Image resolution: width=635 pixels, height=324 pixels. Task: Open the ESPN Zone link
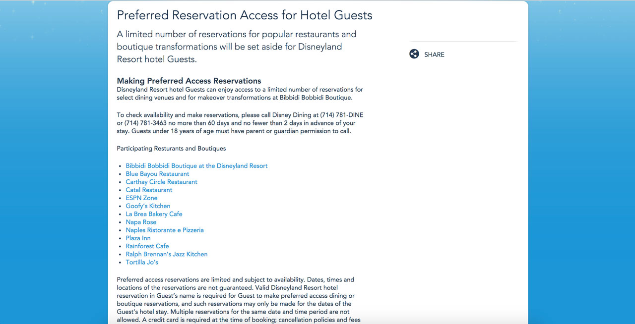[141, 198]
